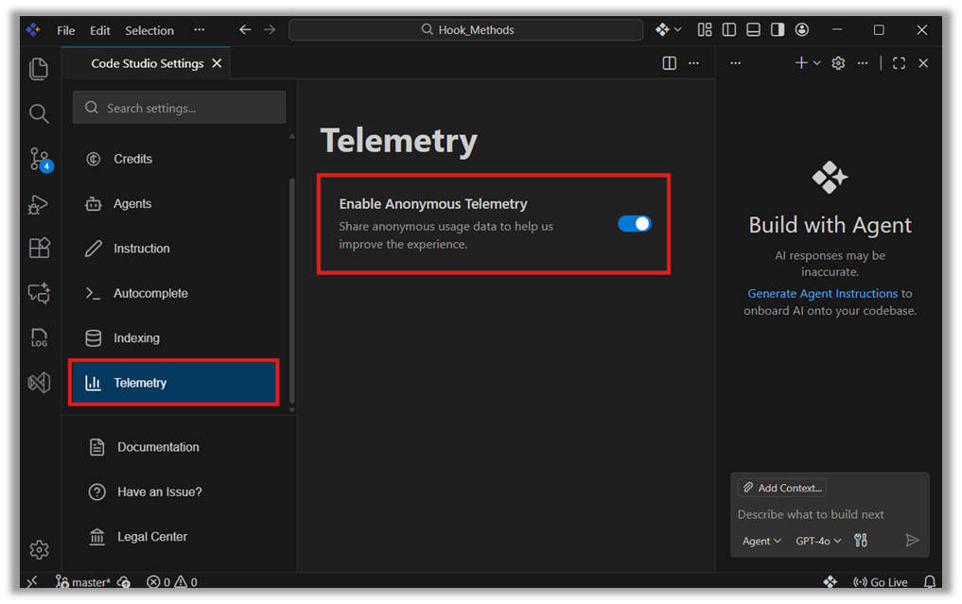Open the Extensions view
Screen dimensions: 962x604
pos(39,248)
